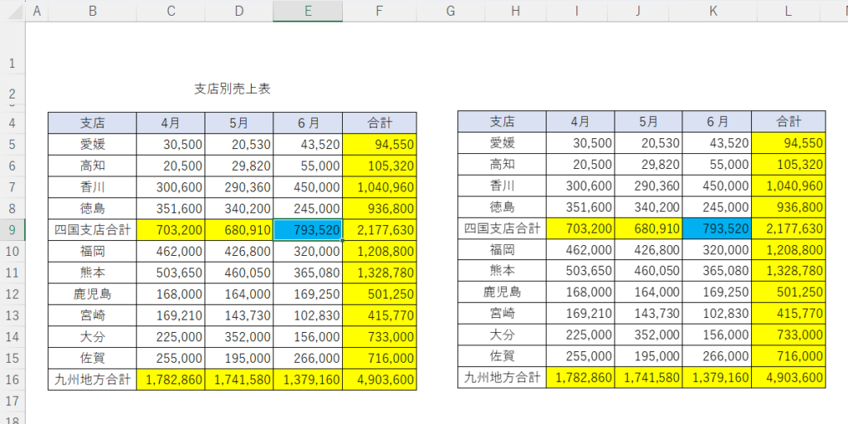Viewport: 848px width, 424px height.
Task: Click the select-all corner of the sheet
Action: 12,11
